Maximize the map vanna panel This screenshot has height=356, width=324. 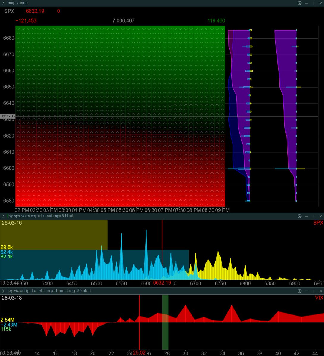pyautogui.click(x=314, y=3)
